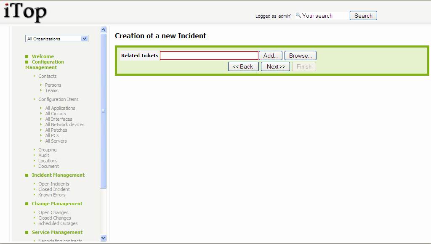Open All PCs
Image resolution: width=431 pixels, height=244 pixels.
click(52, 135)
